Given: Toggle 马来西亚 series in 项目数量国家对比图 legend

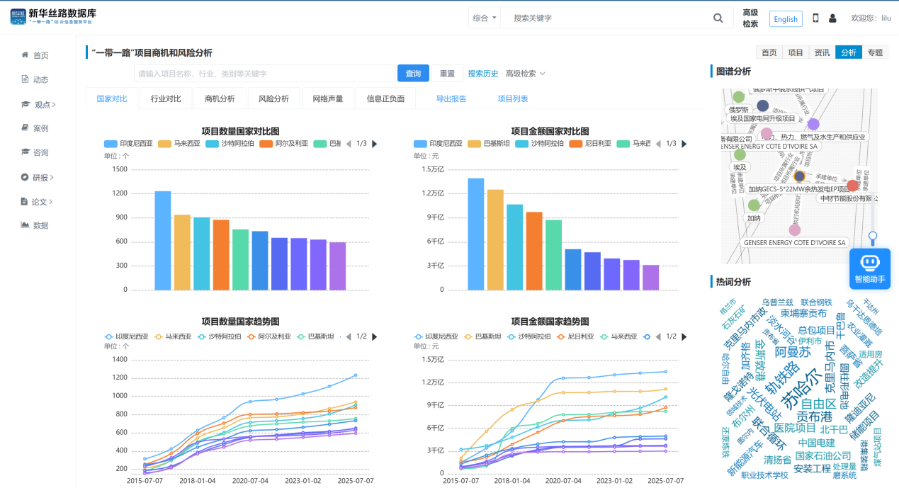Looking at the screenshot, I should (180, 144).
